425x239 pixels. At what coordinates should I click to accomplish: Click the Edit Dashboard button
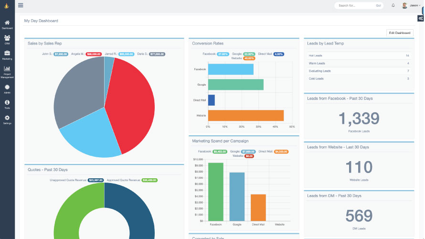[x=400, y=33]
